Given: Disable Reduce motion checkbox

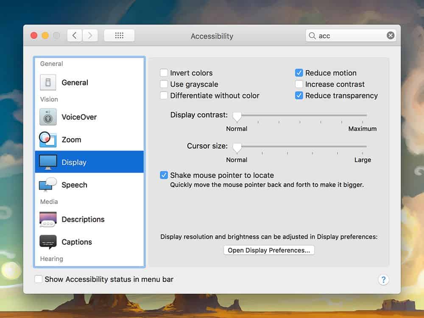Looking at the screenshot, I should pos(299,73).
